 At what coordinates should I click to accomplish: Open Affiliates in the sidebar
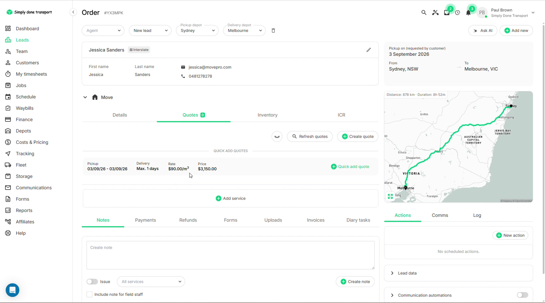click(25, 222)
